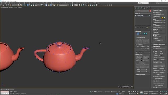Activate the Select Object tool
Image resolution: width=168 pixels, height=95 pixels.
click(19, 5)
